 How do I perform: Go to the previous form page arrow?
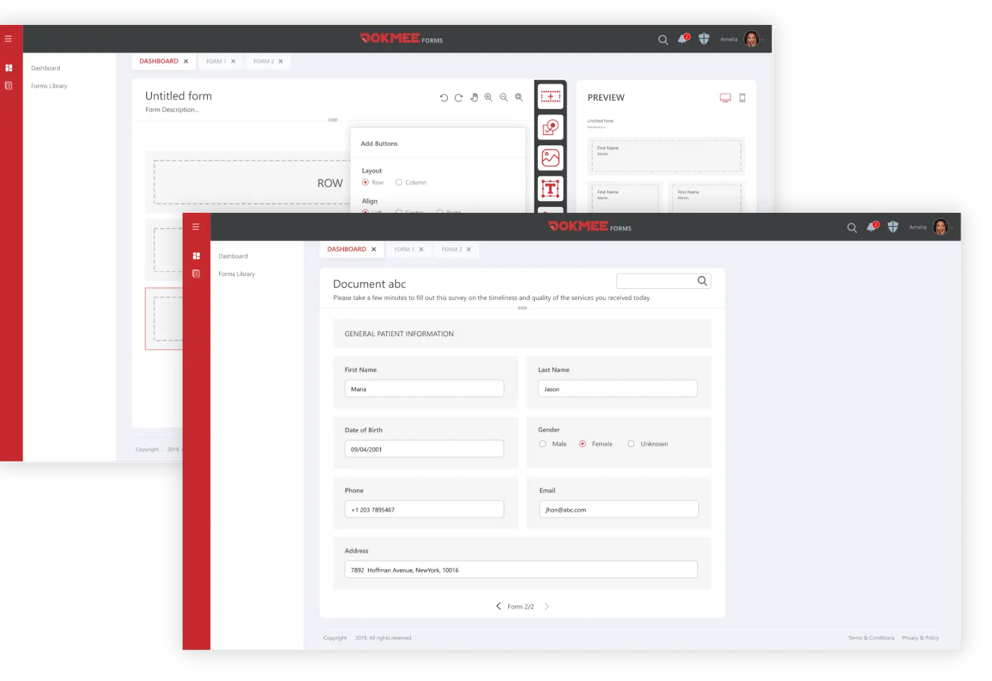click(x=498, y=606)
